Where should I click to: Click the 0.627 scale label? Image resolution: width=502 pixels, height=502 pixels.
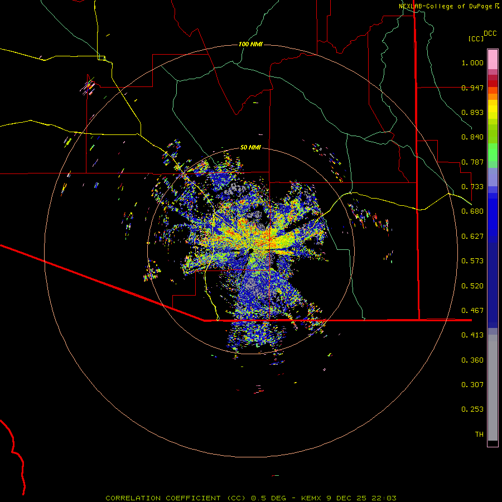pyautogui.click(x=472, y=236)
